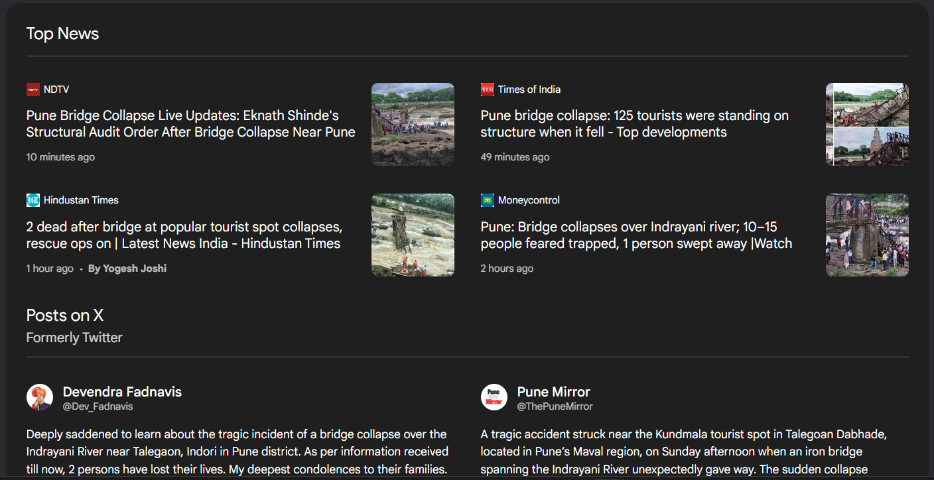Open Pune Mirror profile avatar
Image resolution: width=934 pixels, height=480 pixels.
point(494,397)
